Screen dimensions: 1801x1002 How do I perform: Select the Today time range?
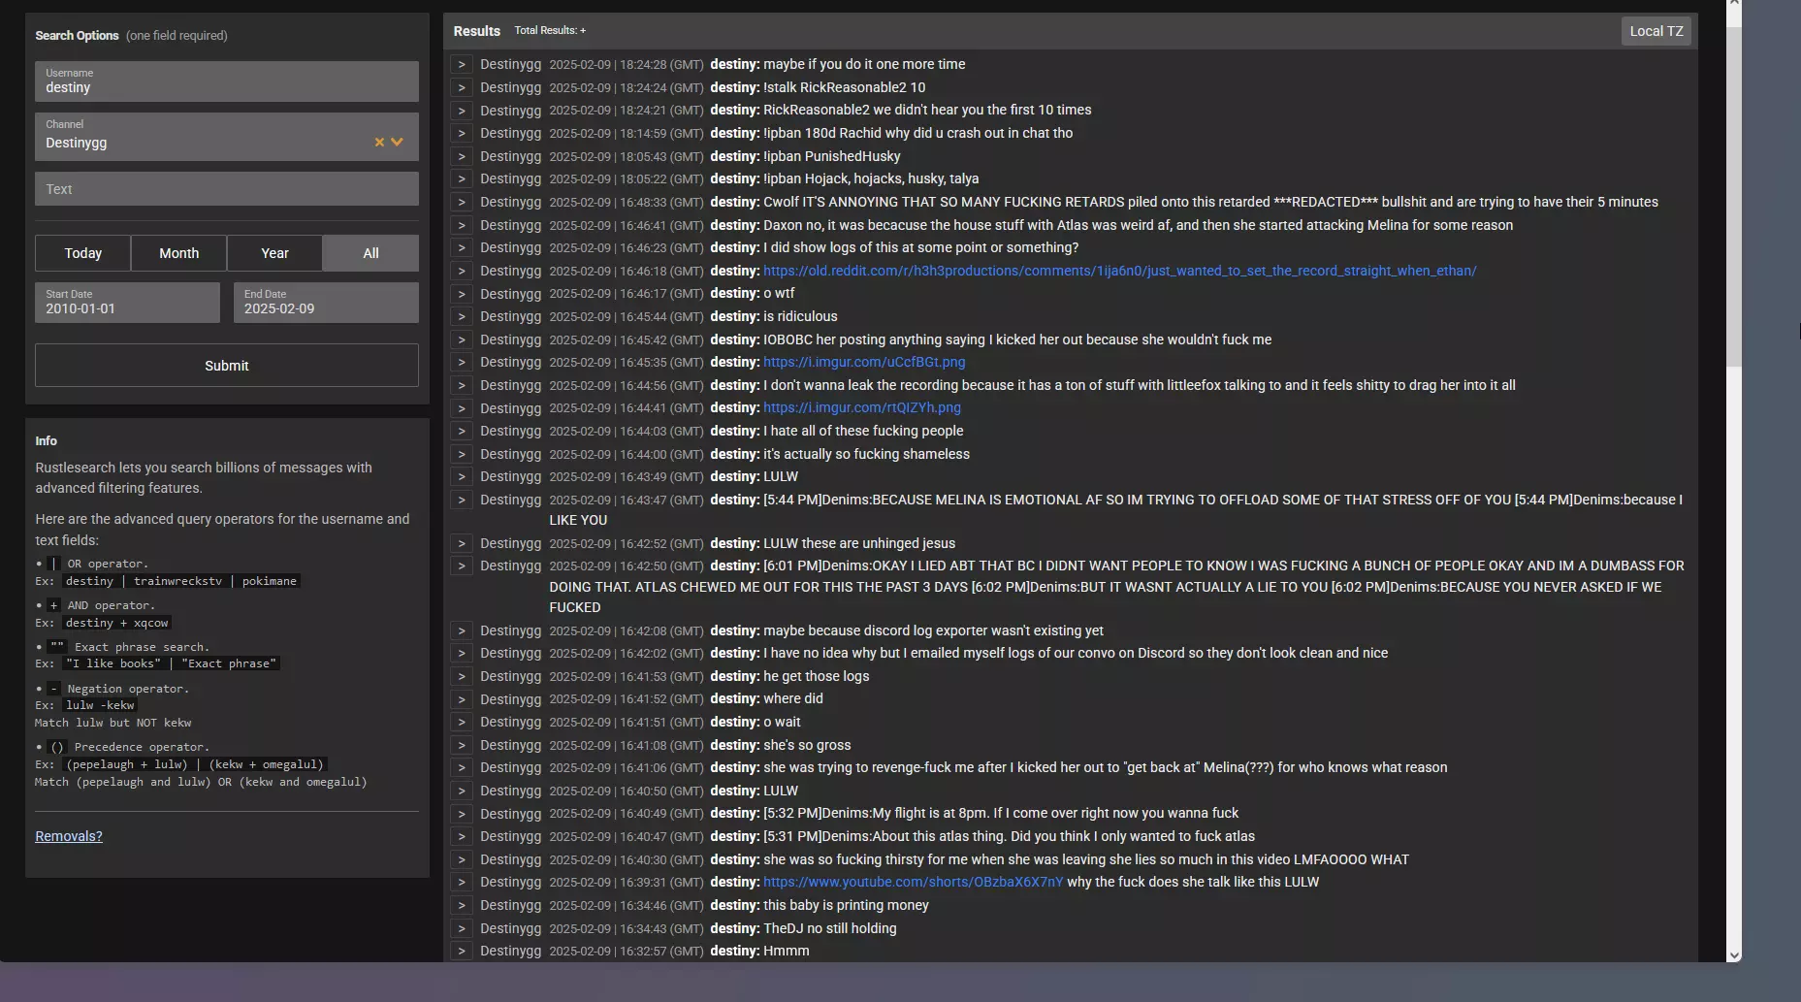click(x=82, y=253)
